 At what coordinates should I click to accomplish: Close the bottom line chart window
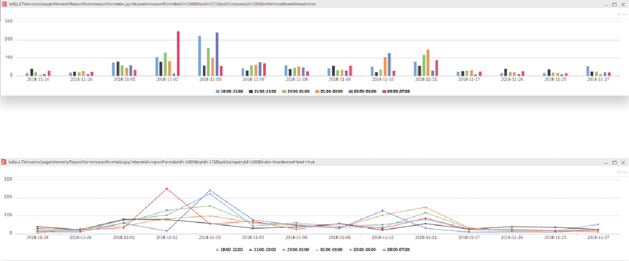624,162
